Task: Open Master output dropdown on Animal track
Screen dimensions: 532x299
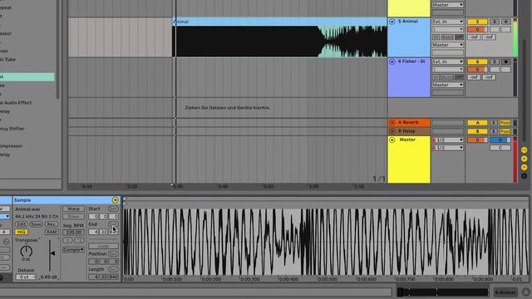Action: point(447,45)
